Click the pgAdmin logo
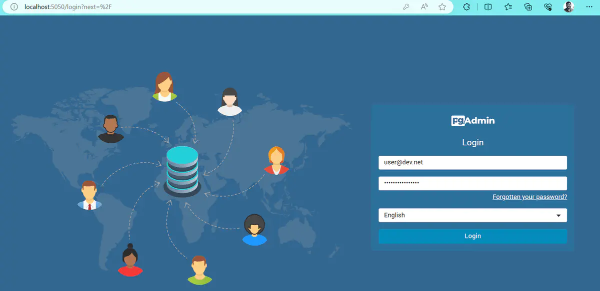Viewport: 600px width, 291px height. tap(473, 120)
